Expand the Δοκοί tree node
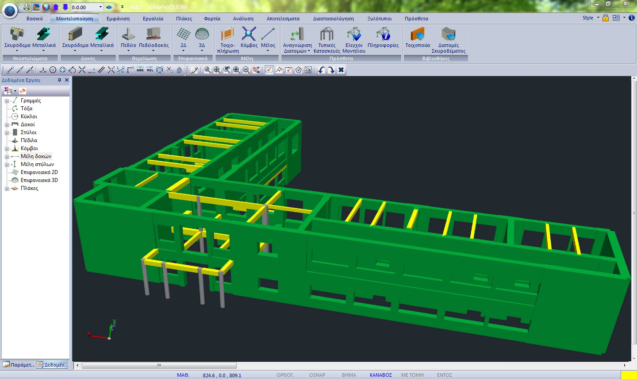637x379 pixels. pos(7,125)
